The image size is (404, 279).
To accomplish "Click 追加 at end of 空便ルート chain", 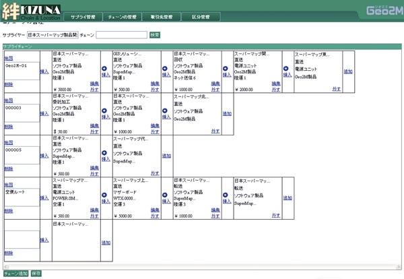I will 288,197.
